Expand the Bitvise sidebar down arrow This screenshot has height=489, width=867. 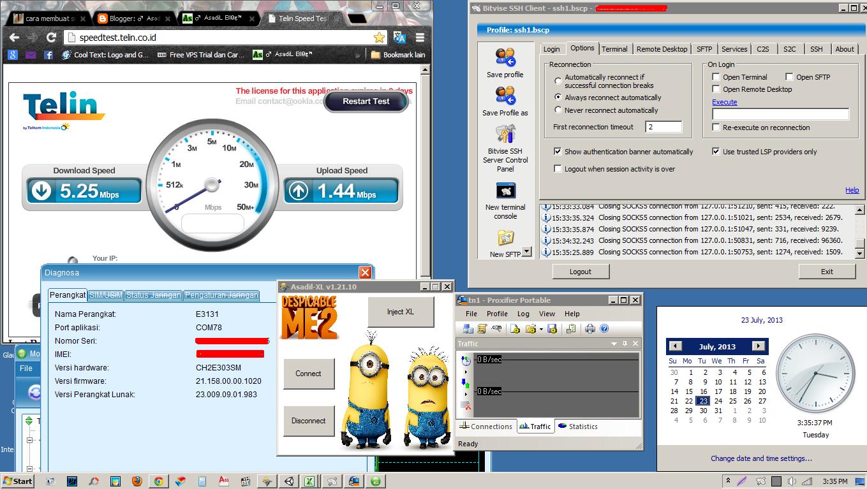526,251
